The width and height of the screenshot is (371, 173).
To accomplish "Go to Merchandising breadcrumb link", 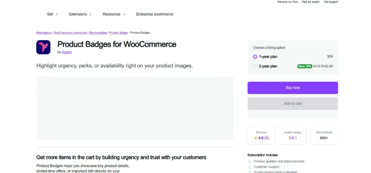I will click(x=98, y=33).
